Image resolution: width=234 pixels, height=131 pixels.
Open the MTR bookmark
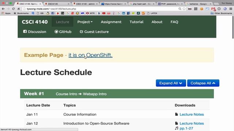(90, 13)
